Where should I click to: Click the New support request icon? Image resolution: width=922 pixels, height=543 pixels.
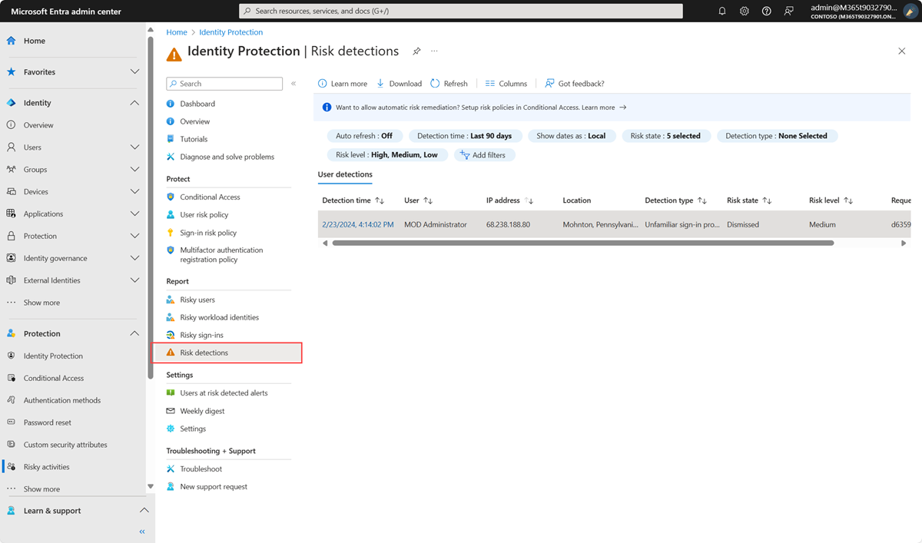coord(171,486)
